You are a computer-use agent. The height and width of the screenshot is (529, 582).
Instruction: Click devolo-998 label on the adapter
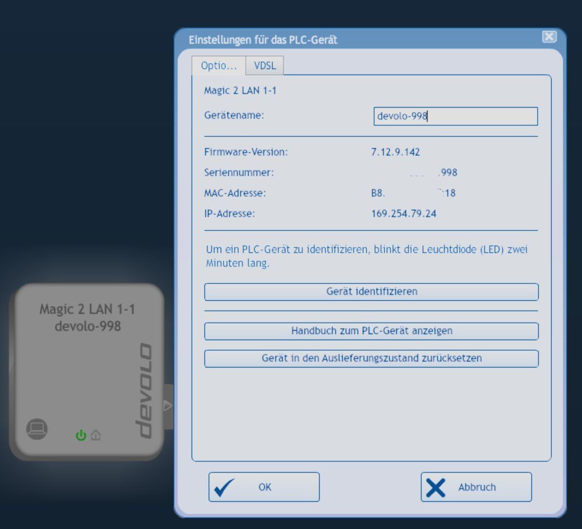point(88,326)
